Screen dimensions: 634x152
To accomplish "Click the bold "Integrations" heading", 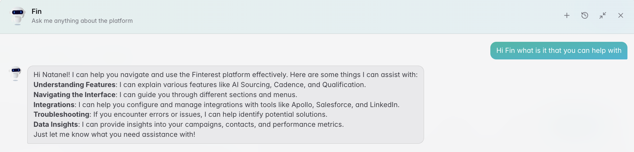I will [x=54, y=105].
